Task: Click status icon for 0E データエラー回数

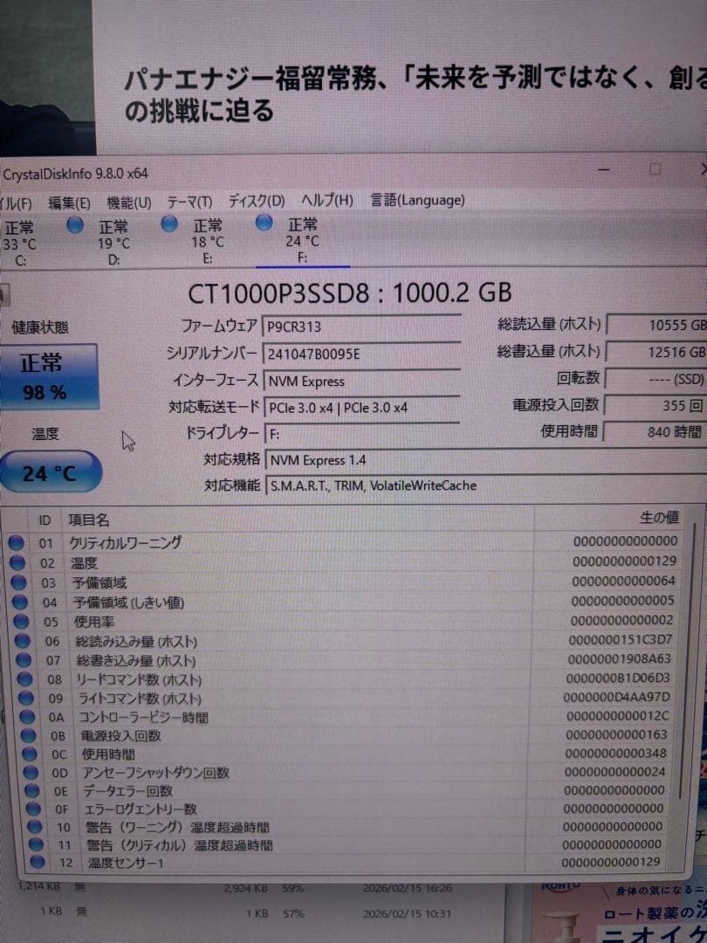Action: point(32,791)
